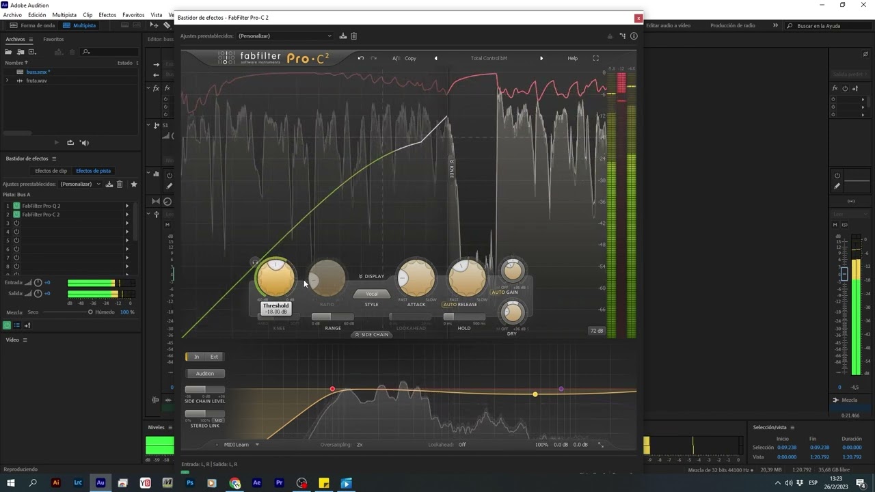The height and width of the screenshot is (492, 875).
Task: Click Oversampling 2x value
Action: (360, 444)
